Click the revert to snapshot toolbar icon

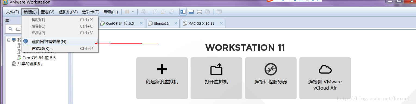tap(163, 12)
